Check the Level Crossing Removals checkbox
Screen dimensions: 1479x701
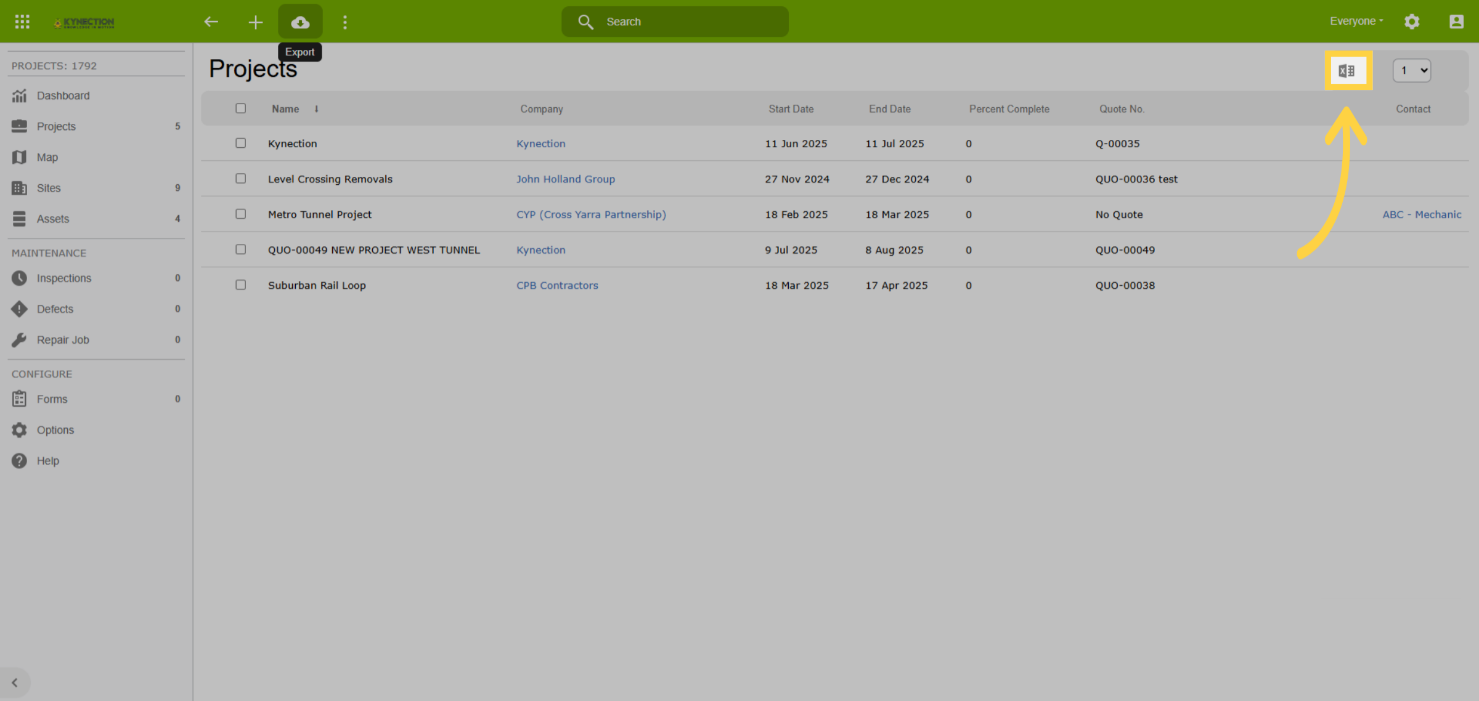(x=240, y=179)
